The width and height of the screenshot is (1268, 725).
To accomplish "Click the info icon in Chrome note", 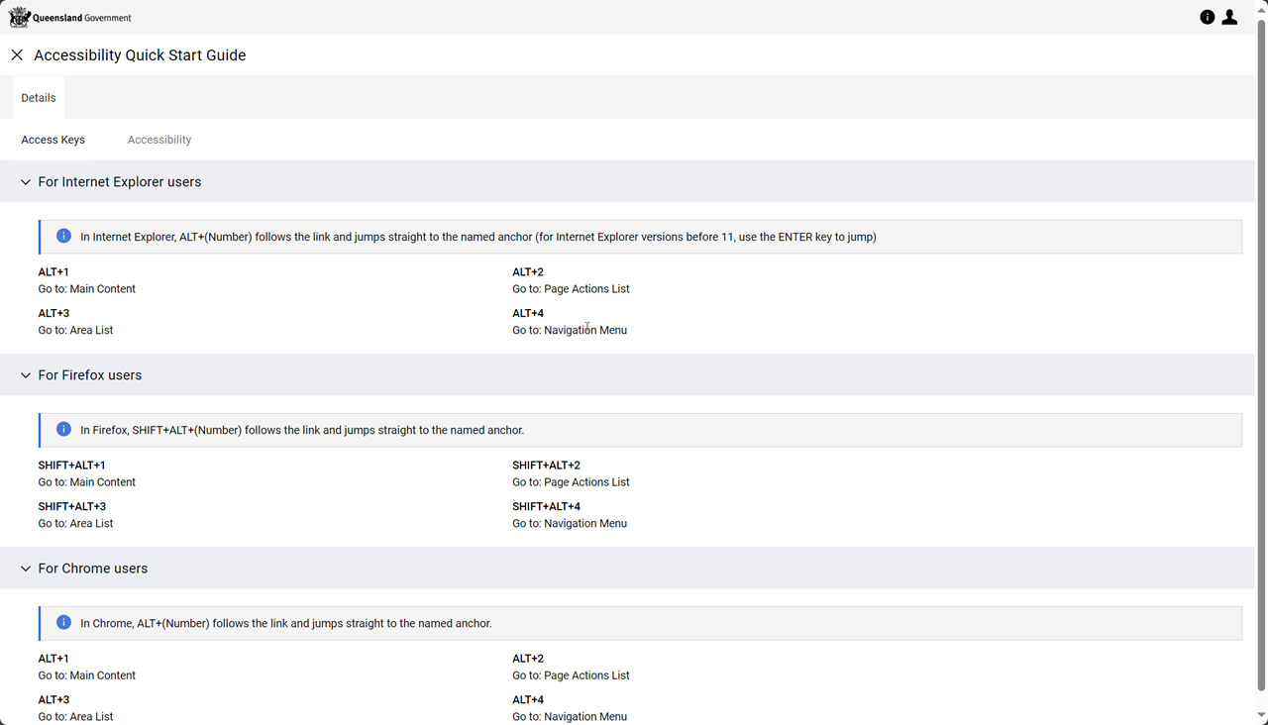I will (x=63, y=623).
